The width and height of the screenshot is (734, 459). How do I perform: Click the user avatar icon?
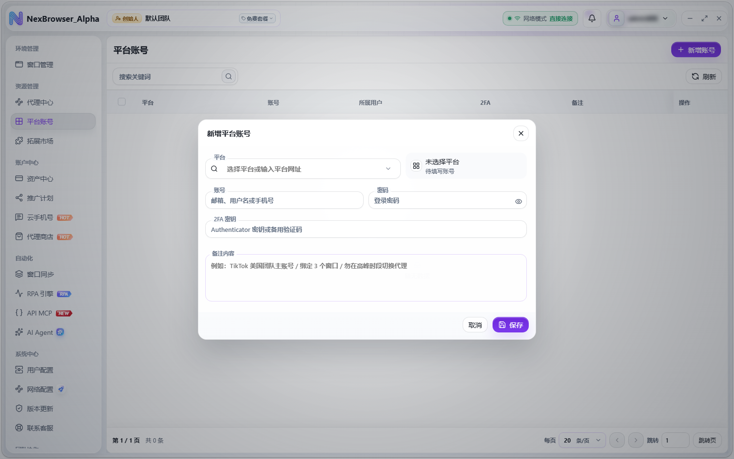pyautogui.click(x=616, y=18)
